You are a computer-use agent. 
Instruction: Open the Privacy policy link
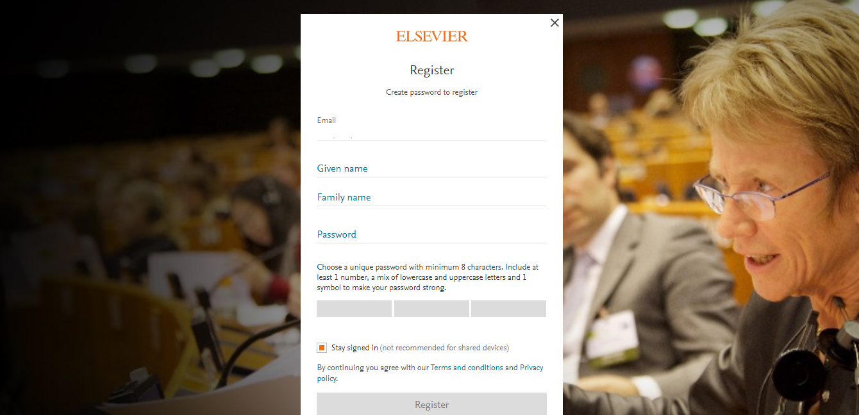coord(430,373)
